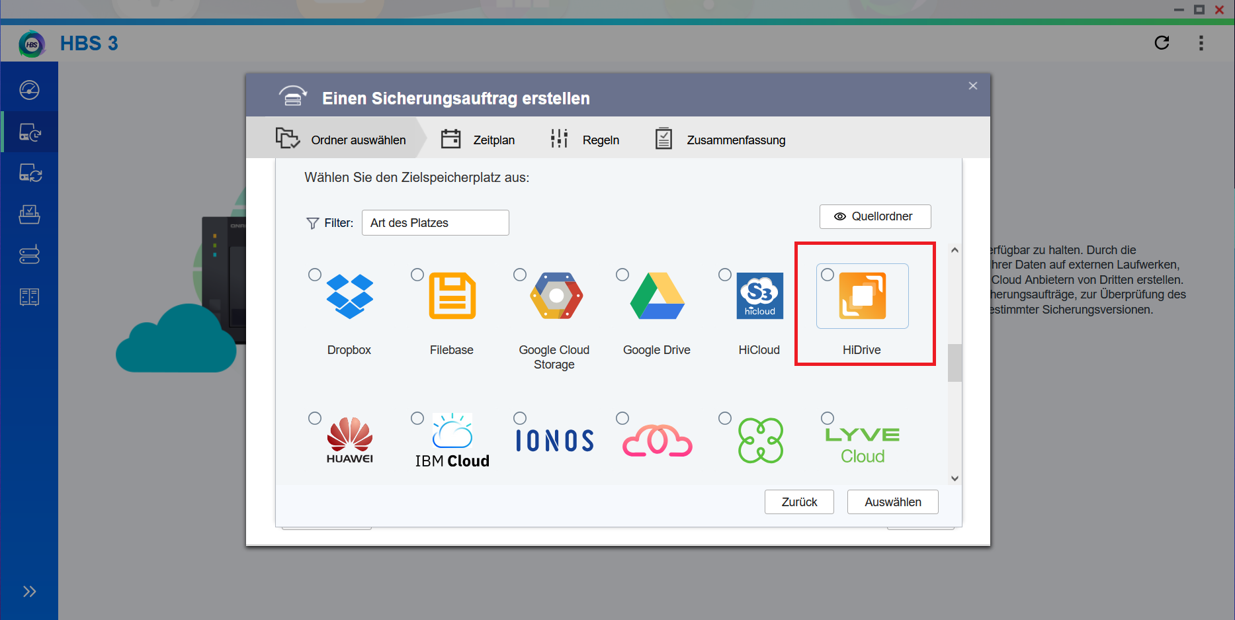
Task: Close the Sicherungsauftrag erstellen dialog
Action: coord(973,86)
